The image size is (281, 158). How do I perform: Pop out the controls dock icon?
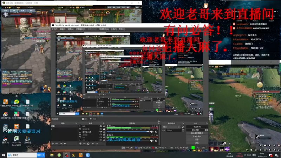[x=207, y=123]
